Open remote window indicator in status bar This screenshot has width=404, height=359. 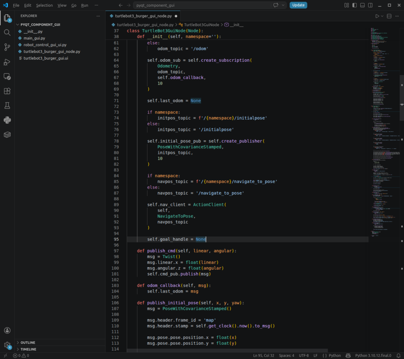[x=5, y=356]
